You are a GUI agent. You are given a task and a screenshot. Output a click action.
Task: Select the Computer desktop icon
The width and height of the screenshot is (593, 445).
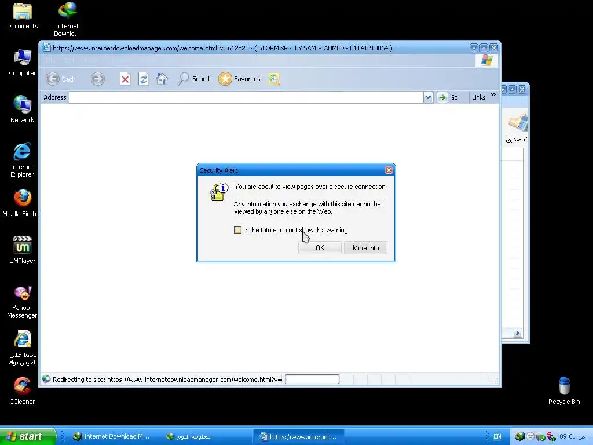[23, 63]
